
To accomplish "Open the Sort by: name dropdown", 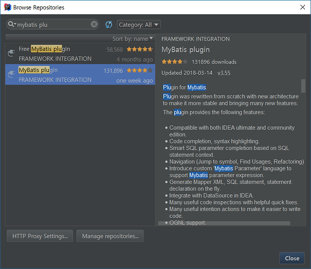I will [133, 38].
